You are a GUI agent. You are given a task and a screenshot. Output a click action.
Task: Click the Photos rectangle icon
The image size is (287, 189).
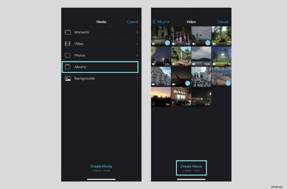68,55
